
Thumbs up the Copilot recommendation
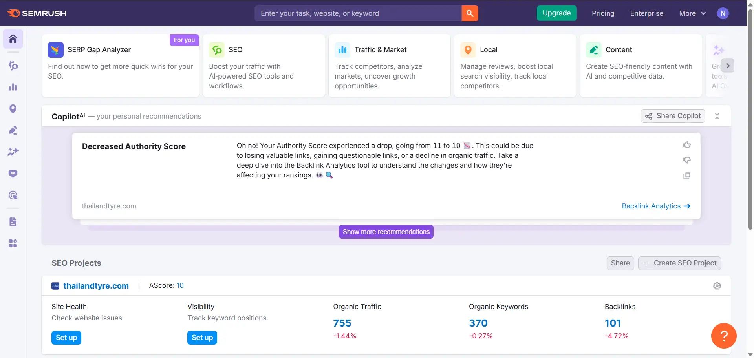687,145
